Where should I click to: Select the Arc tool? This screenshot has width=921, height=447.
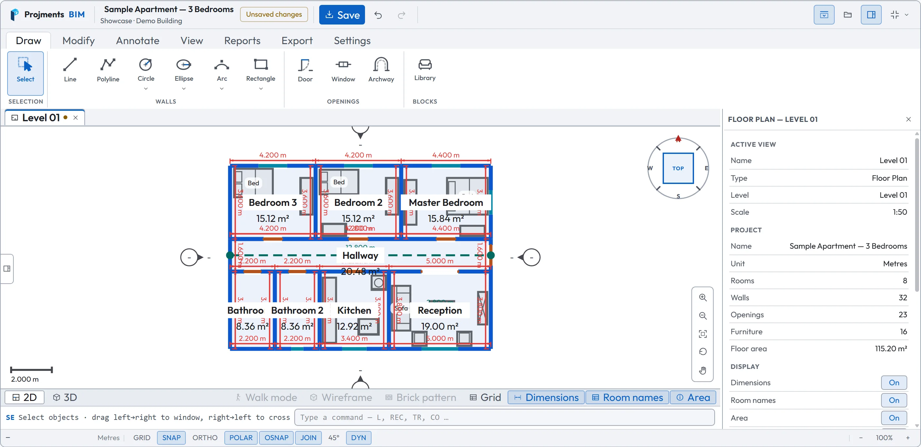pyautogui.click(x=222, y=69)
